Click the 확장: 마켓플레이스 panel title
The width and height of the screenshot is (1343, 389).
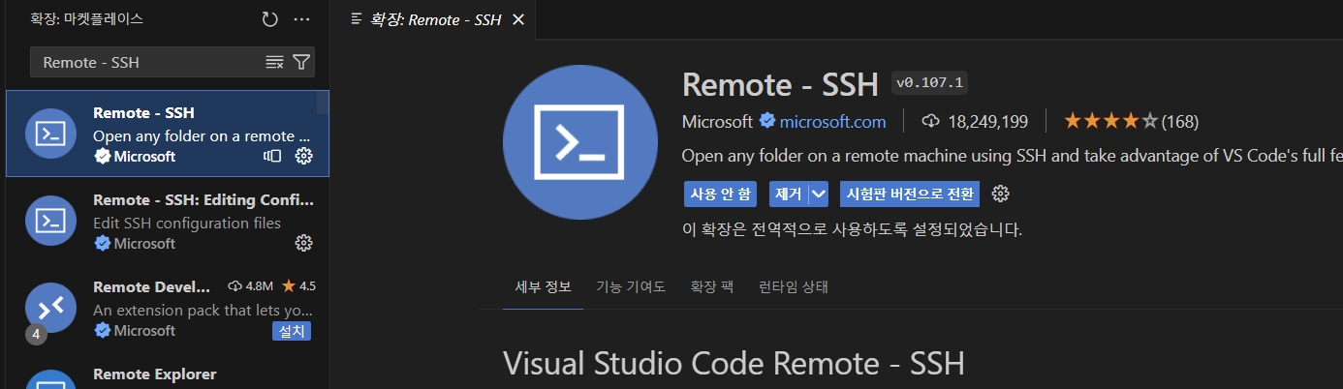pos(88,18)
